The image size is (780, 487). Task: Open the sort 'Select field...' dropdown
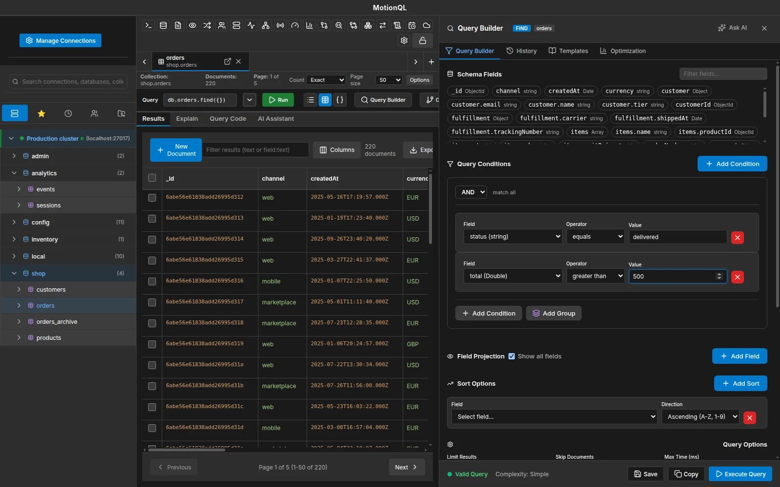[x=554, y=417]
